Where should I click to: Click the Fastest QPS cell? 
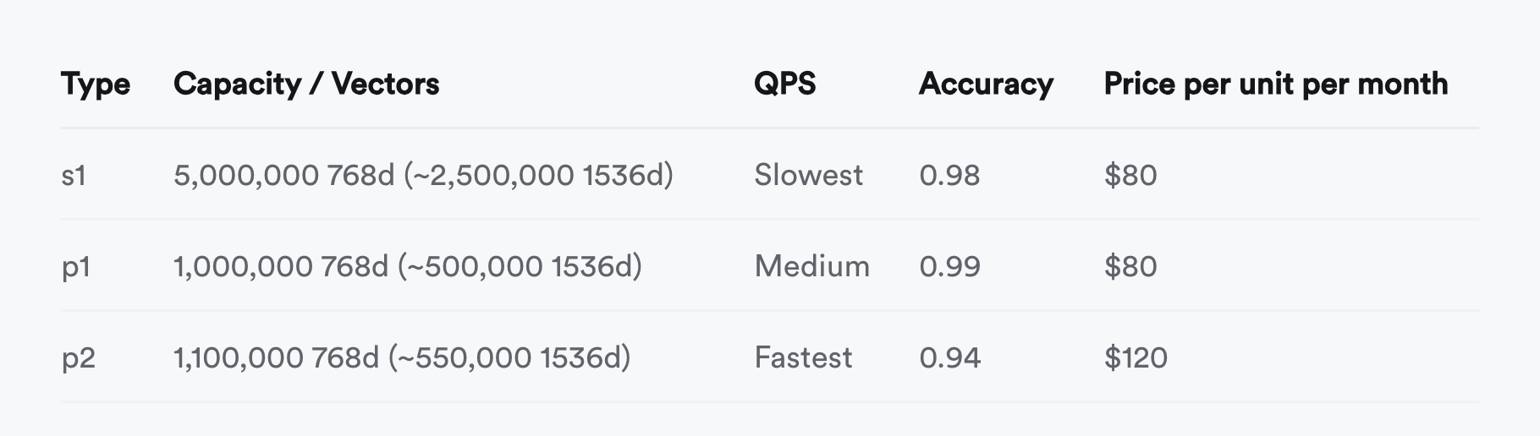tap(803, 358)
